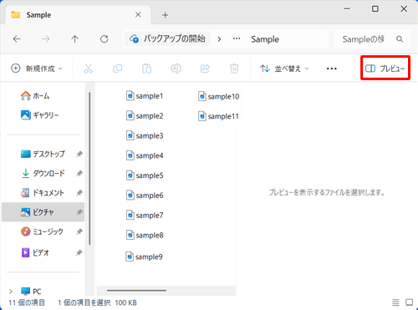Viewport: 418px width, 310px height.
Task: Go back with the left arrow
Action: coord(17,39)
